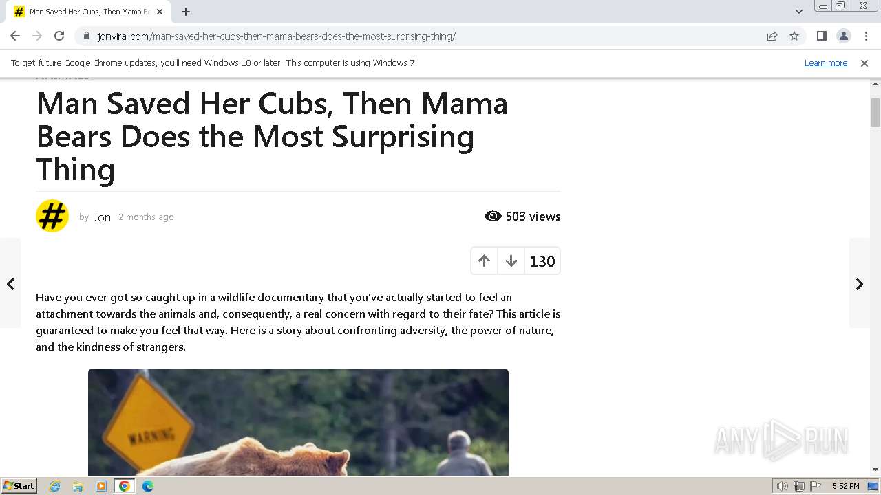Dismiss the Chrome update notification bar
This screenshot has width=881, height=495.
(x=864, y=63)
